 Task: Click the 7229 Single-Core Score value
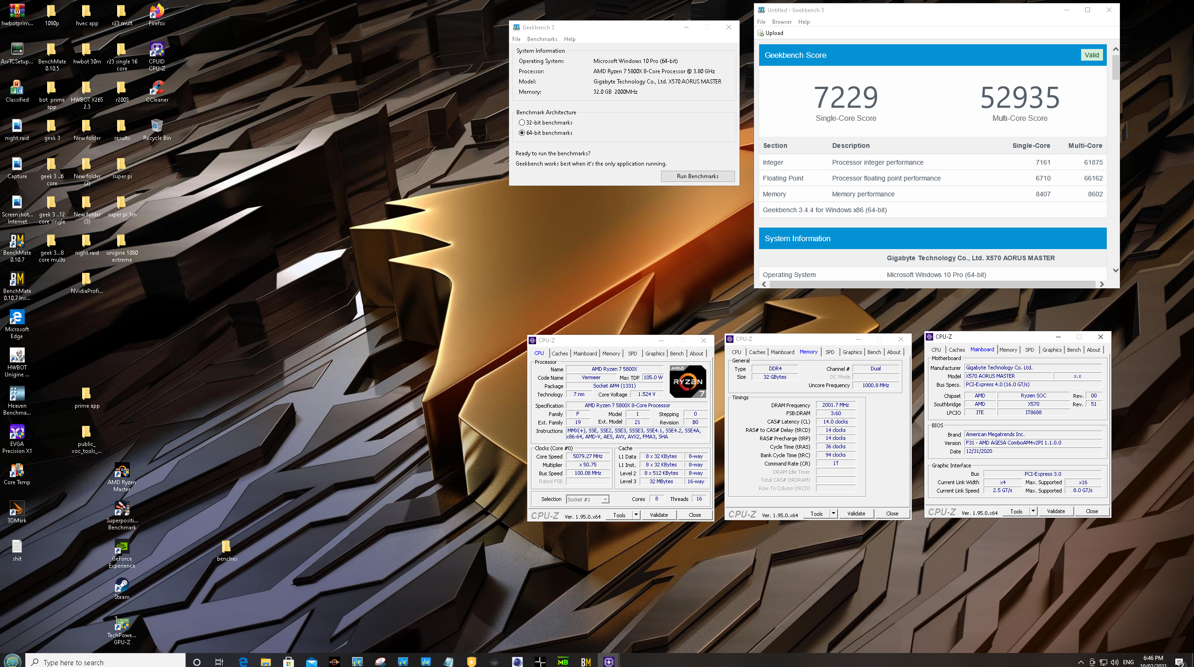[845, 97]
